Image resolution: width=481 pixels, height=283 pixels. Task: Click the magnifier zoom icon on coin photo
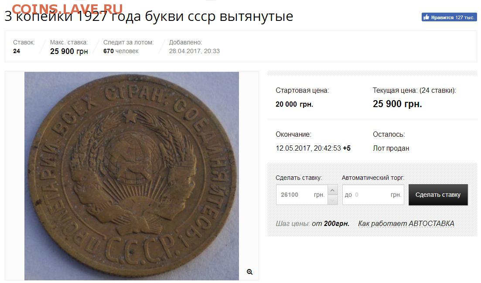point(249,272)
